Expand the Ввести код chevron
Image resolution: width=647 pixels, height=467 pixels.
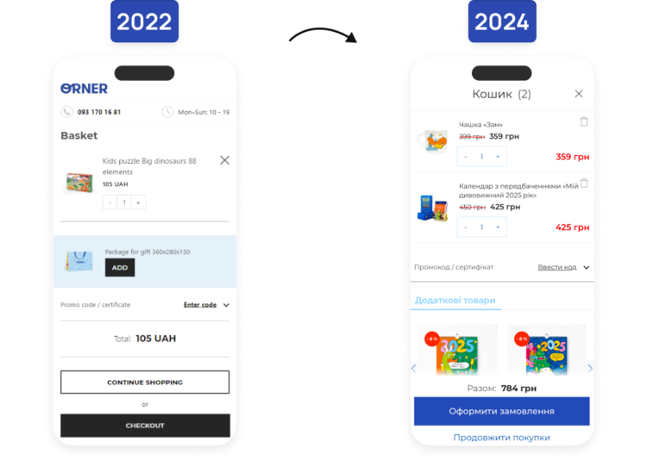(x=587, y=267)
